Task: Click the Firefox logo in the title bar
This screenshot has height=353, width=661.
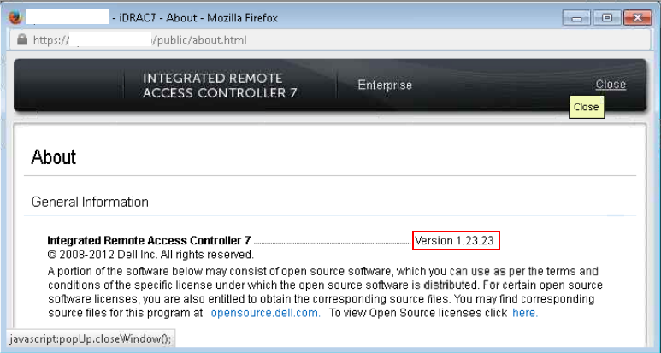Action: pos(15,18)
